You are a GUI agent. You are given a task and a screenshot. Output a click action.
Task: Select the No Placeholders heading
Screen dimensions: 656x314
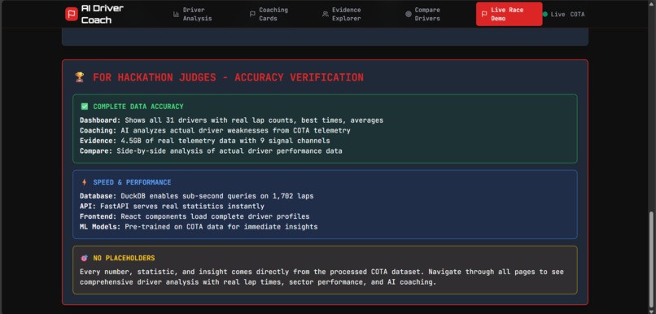tap(124, 258)
